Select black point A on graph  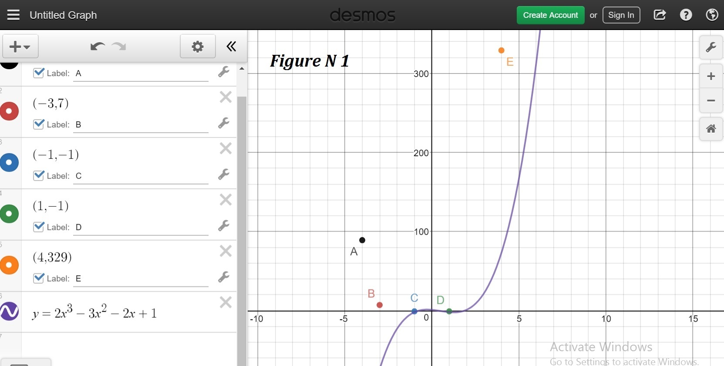(x=362, y=240)
